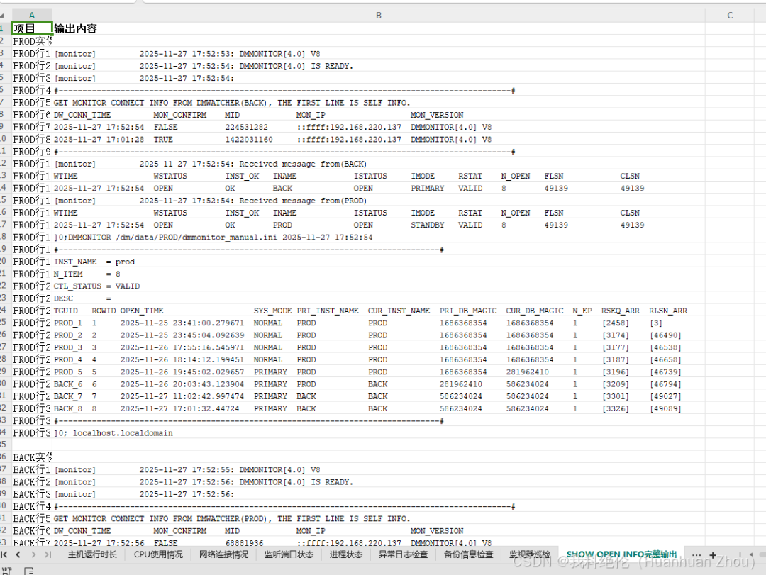This screenshot has height=575, width=766.
Task: Select the BACK_8 row cell
Action: click(379, 408)
